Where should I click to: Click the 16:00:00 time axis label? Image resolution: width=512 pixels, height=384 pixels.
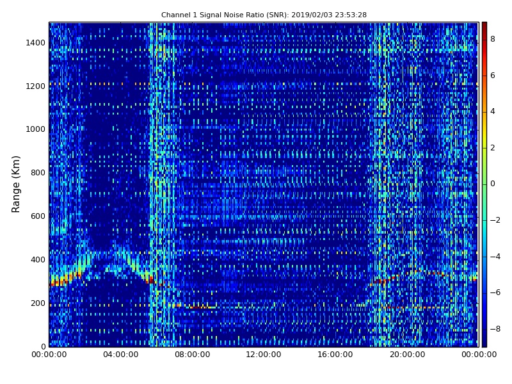coord(335,355)
